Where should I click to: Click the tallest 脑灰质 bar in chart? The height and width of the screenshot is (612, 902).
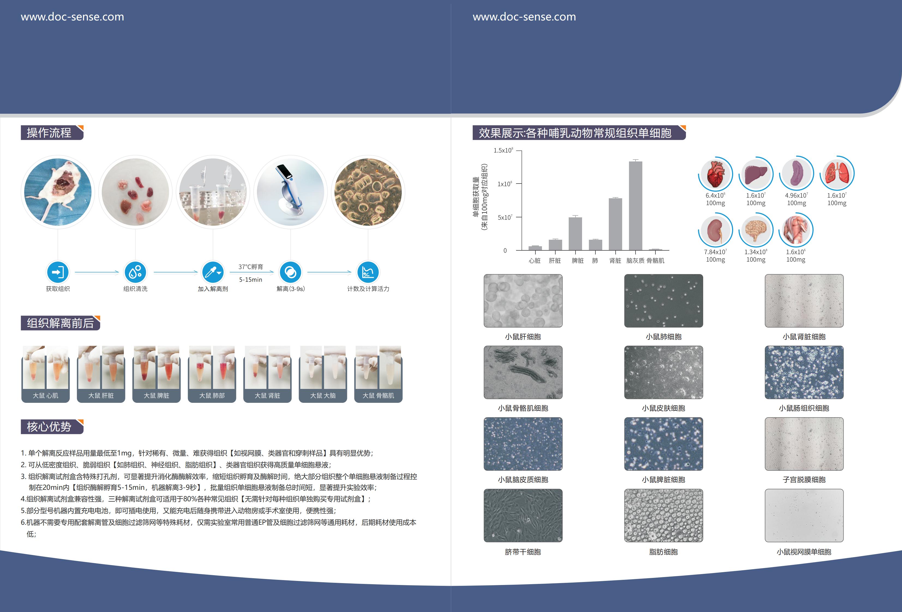635,206
